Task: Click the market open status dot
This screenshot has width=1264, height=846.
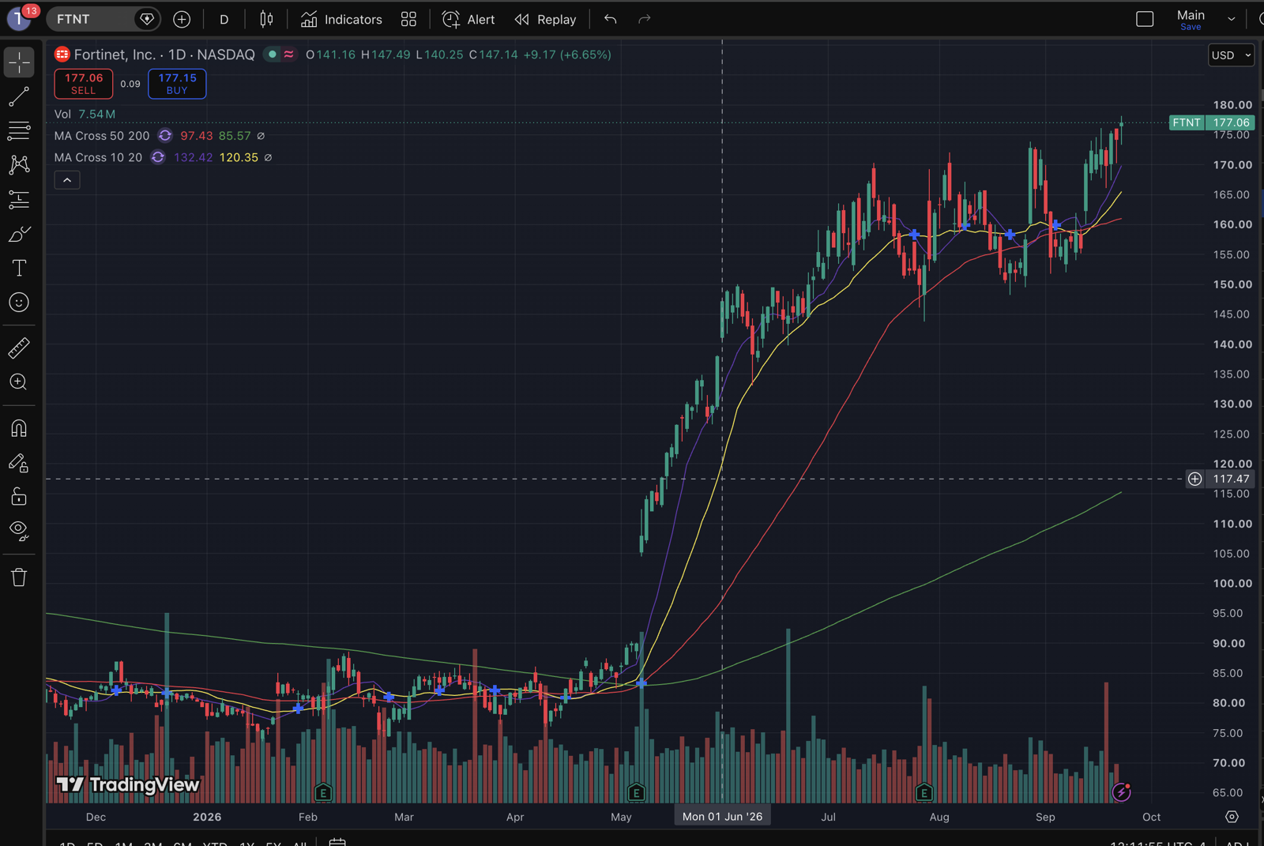Action: pyautogui.click(x=273, y=55)
